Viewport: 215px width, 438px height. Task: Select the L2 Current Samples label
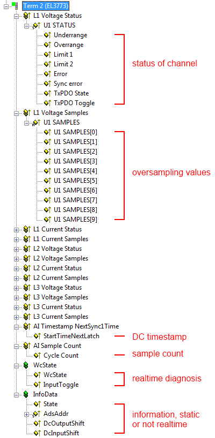tap(60, 278)
